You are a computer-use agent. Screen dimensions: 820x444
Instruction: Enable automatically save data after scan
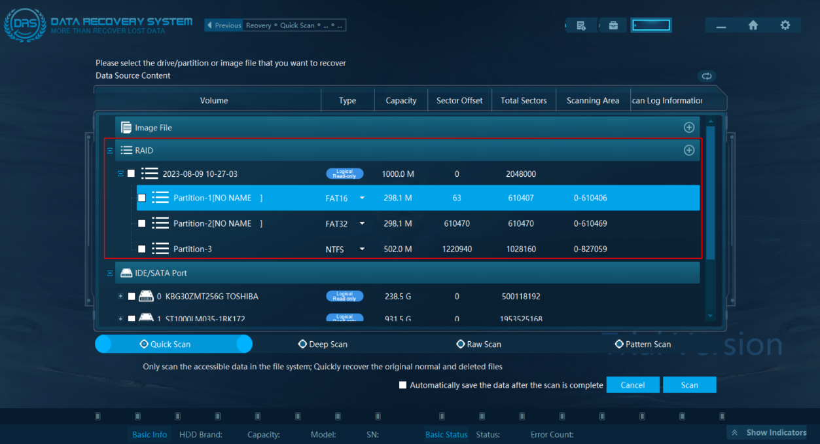point(403,385)
